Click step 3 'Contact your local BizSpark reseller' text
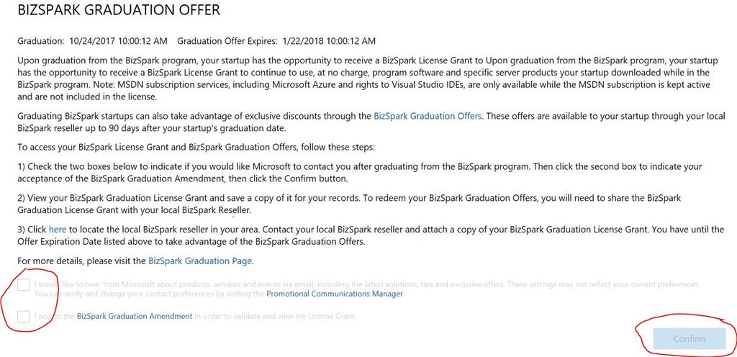The width and height of the screenshot is (737, 357). pyautogui.click(x=371, y=236)
